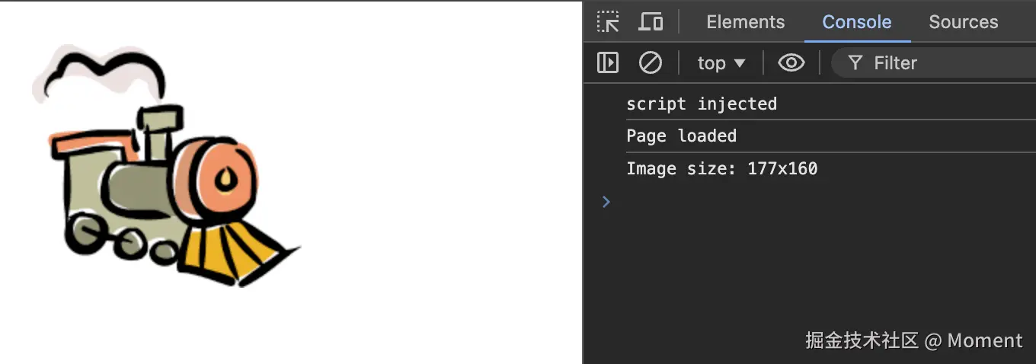Select the 'Page loaded' log entry
Screen dimensions: 1036x364
click(681, 136)
